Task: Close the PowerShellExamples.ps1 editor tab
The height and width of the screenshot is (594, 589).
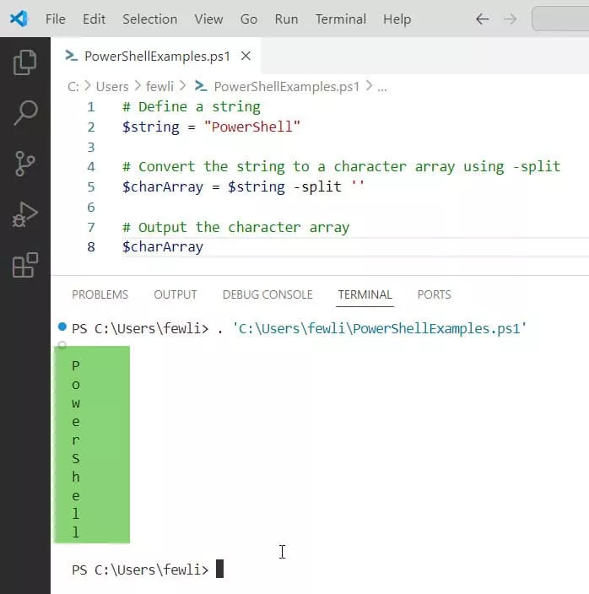Action: (x=246, y=57)
